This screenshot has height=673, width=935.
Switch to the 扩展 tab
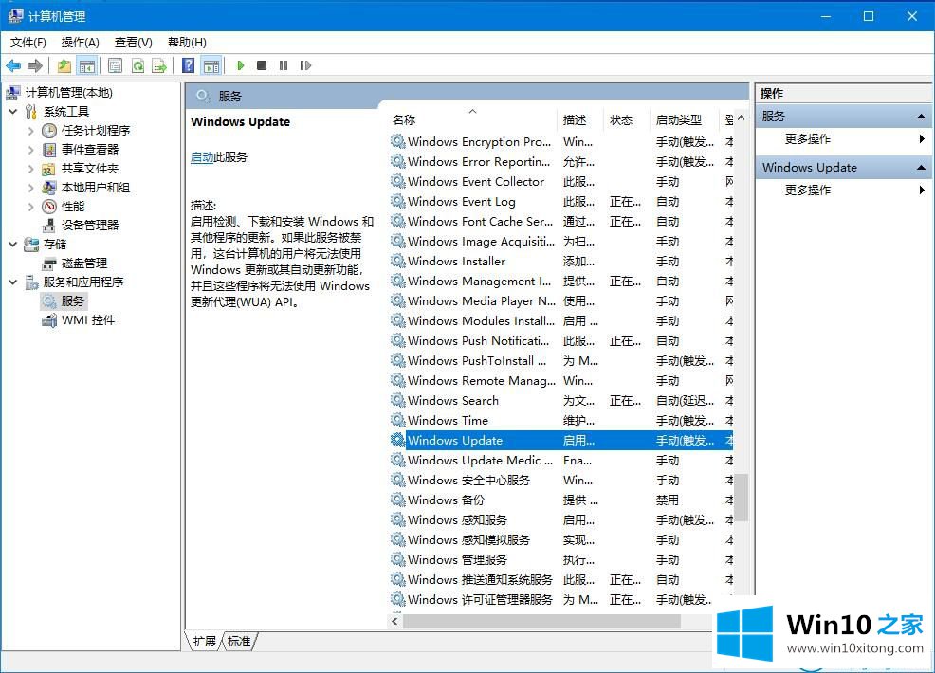[x=205, y=642]
